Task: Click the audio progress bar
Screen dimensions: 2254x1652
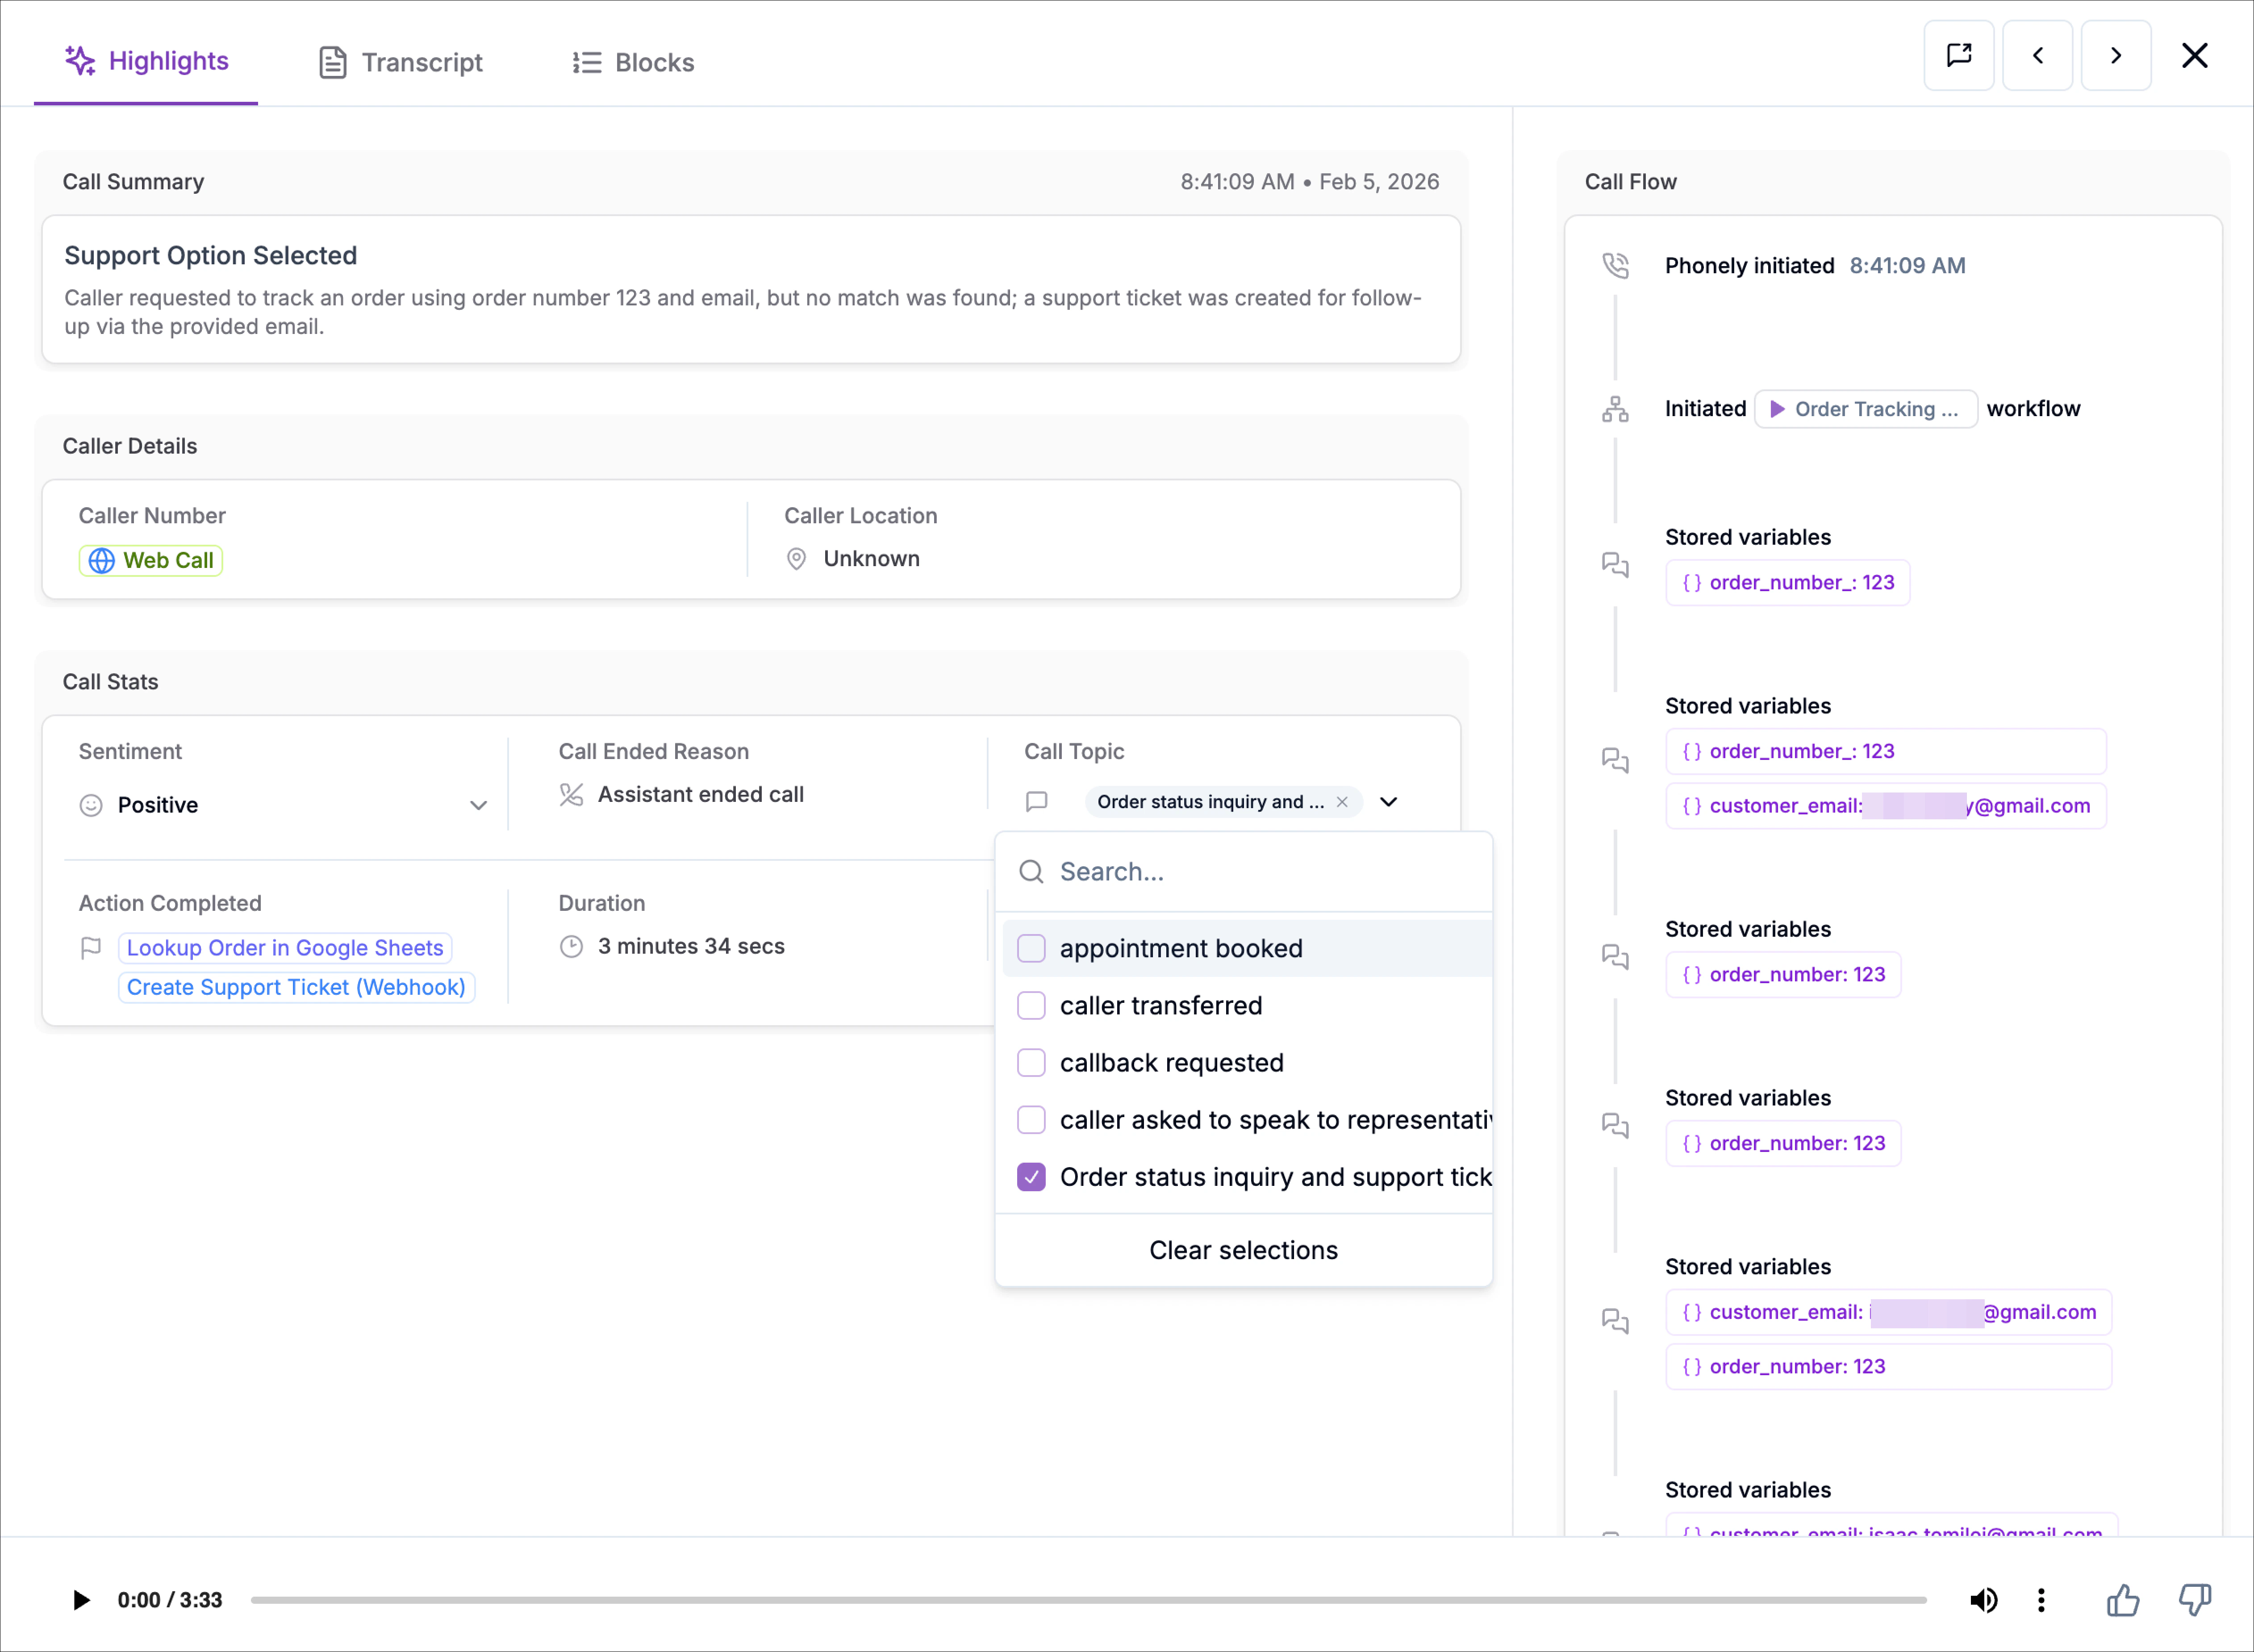Action: [1088, 1600]
